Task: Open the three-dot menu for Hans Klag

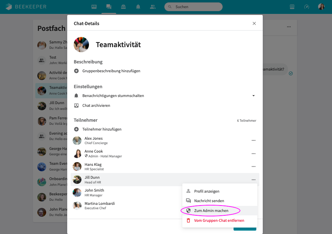Action: (x=254, y=167)
